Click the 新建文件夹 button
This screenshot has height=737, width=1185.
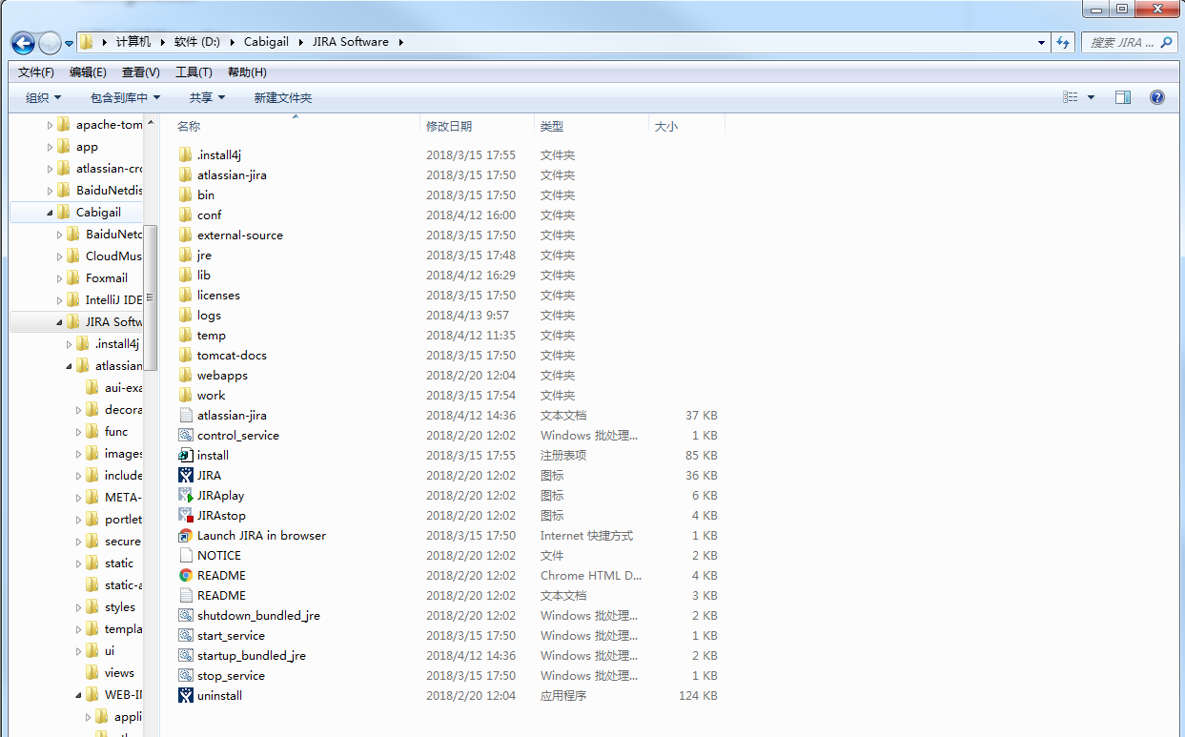(x=282, y=97)
